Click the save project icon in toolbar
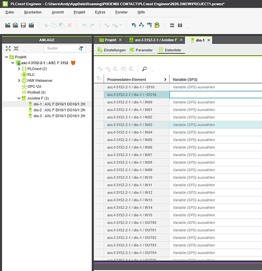The image size is (262, 271). [23, 25]
